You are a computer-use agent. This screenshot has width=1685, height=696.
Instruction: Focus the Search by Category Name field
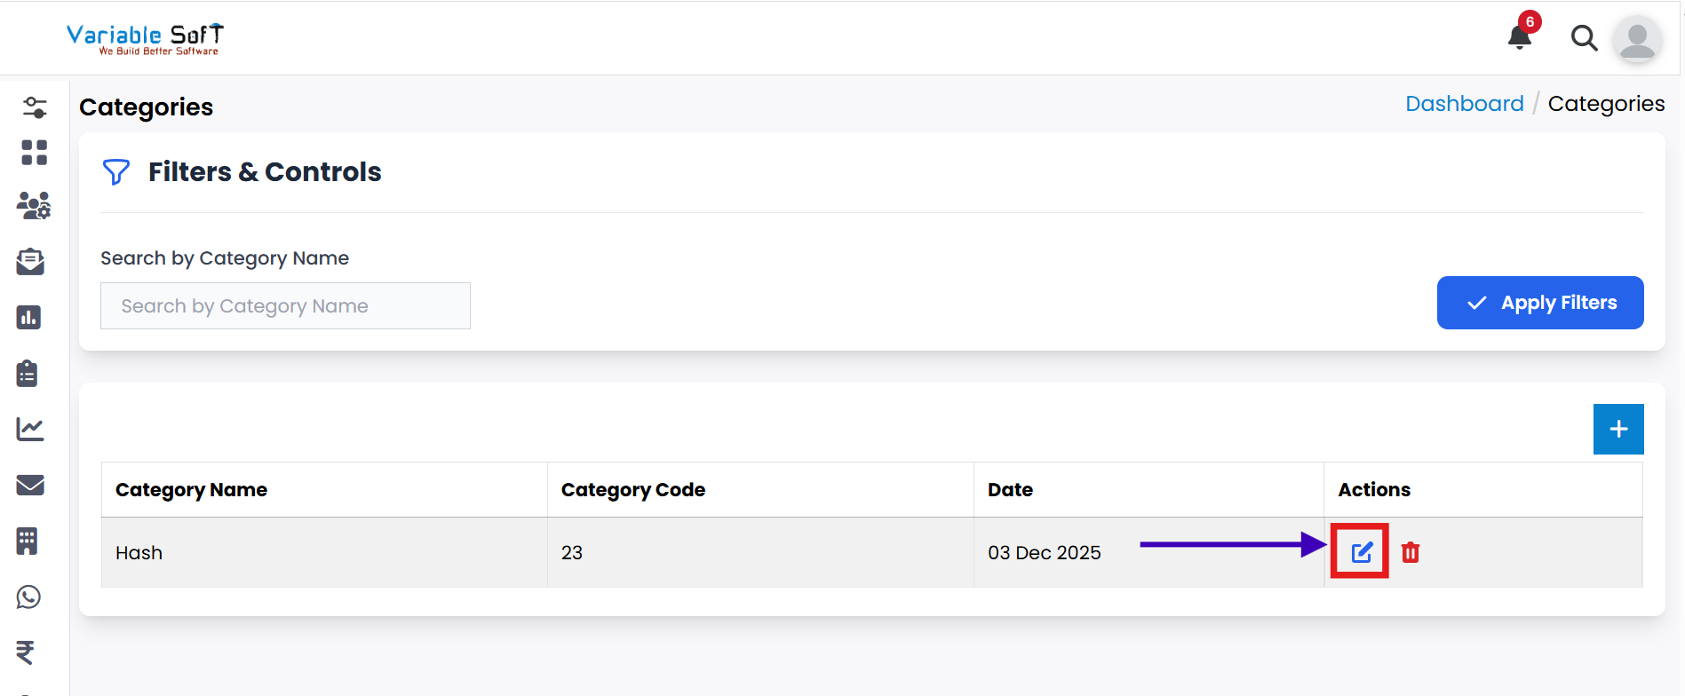click(285, 306)
